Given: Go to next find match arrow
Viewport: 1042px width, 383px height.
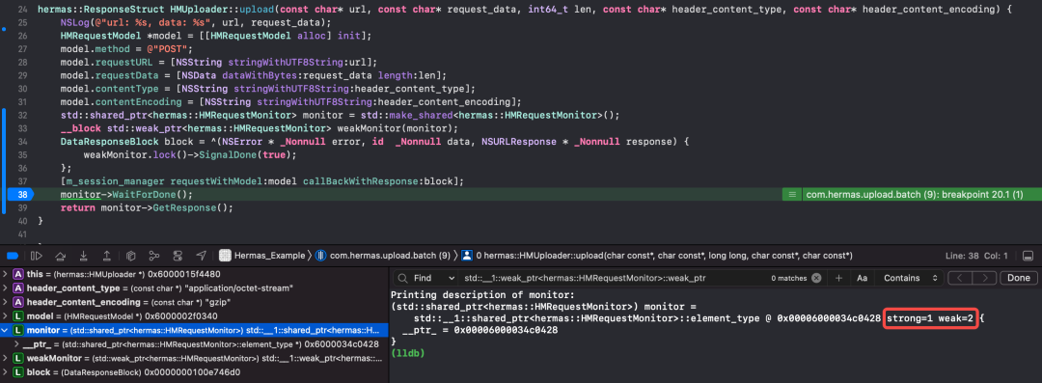Looking at the screenshot, I should [985, 278].
